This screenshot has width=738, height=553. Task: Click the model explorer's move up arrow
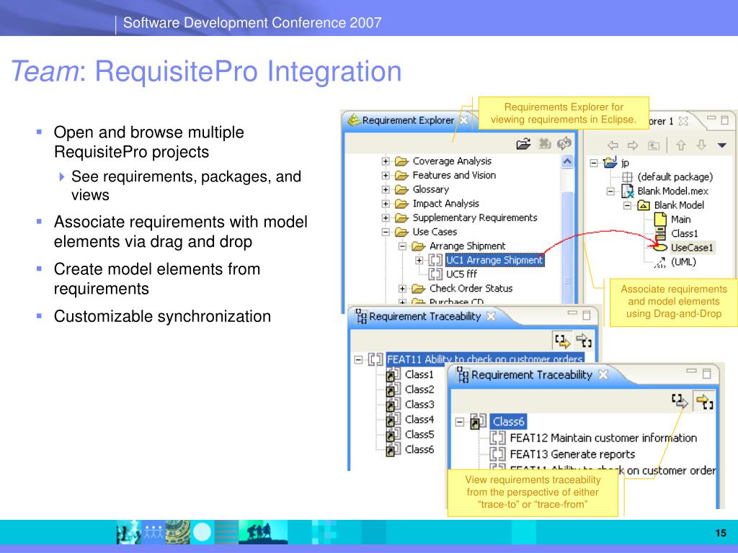[x=681, y=145]
